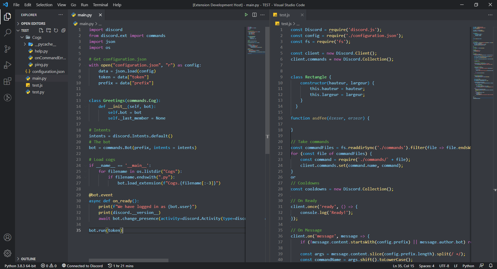Viewport: 497px width, 269px height.
Task: Open the Search view in activity bar
Action: click(x=8, y=33)
